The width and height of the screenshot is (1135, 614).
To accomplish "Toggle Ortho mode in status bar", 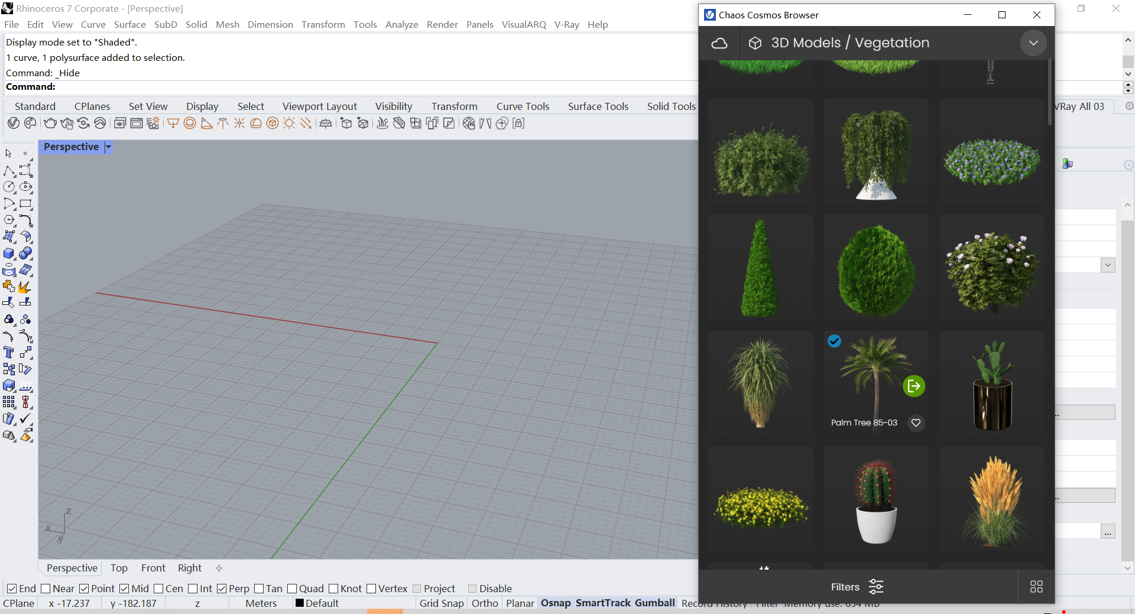I will click(485, 603).
